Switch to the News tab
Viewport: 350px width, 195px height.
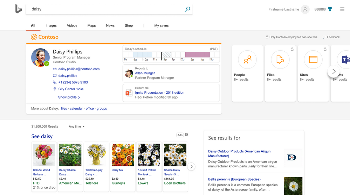pos(110,26)
